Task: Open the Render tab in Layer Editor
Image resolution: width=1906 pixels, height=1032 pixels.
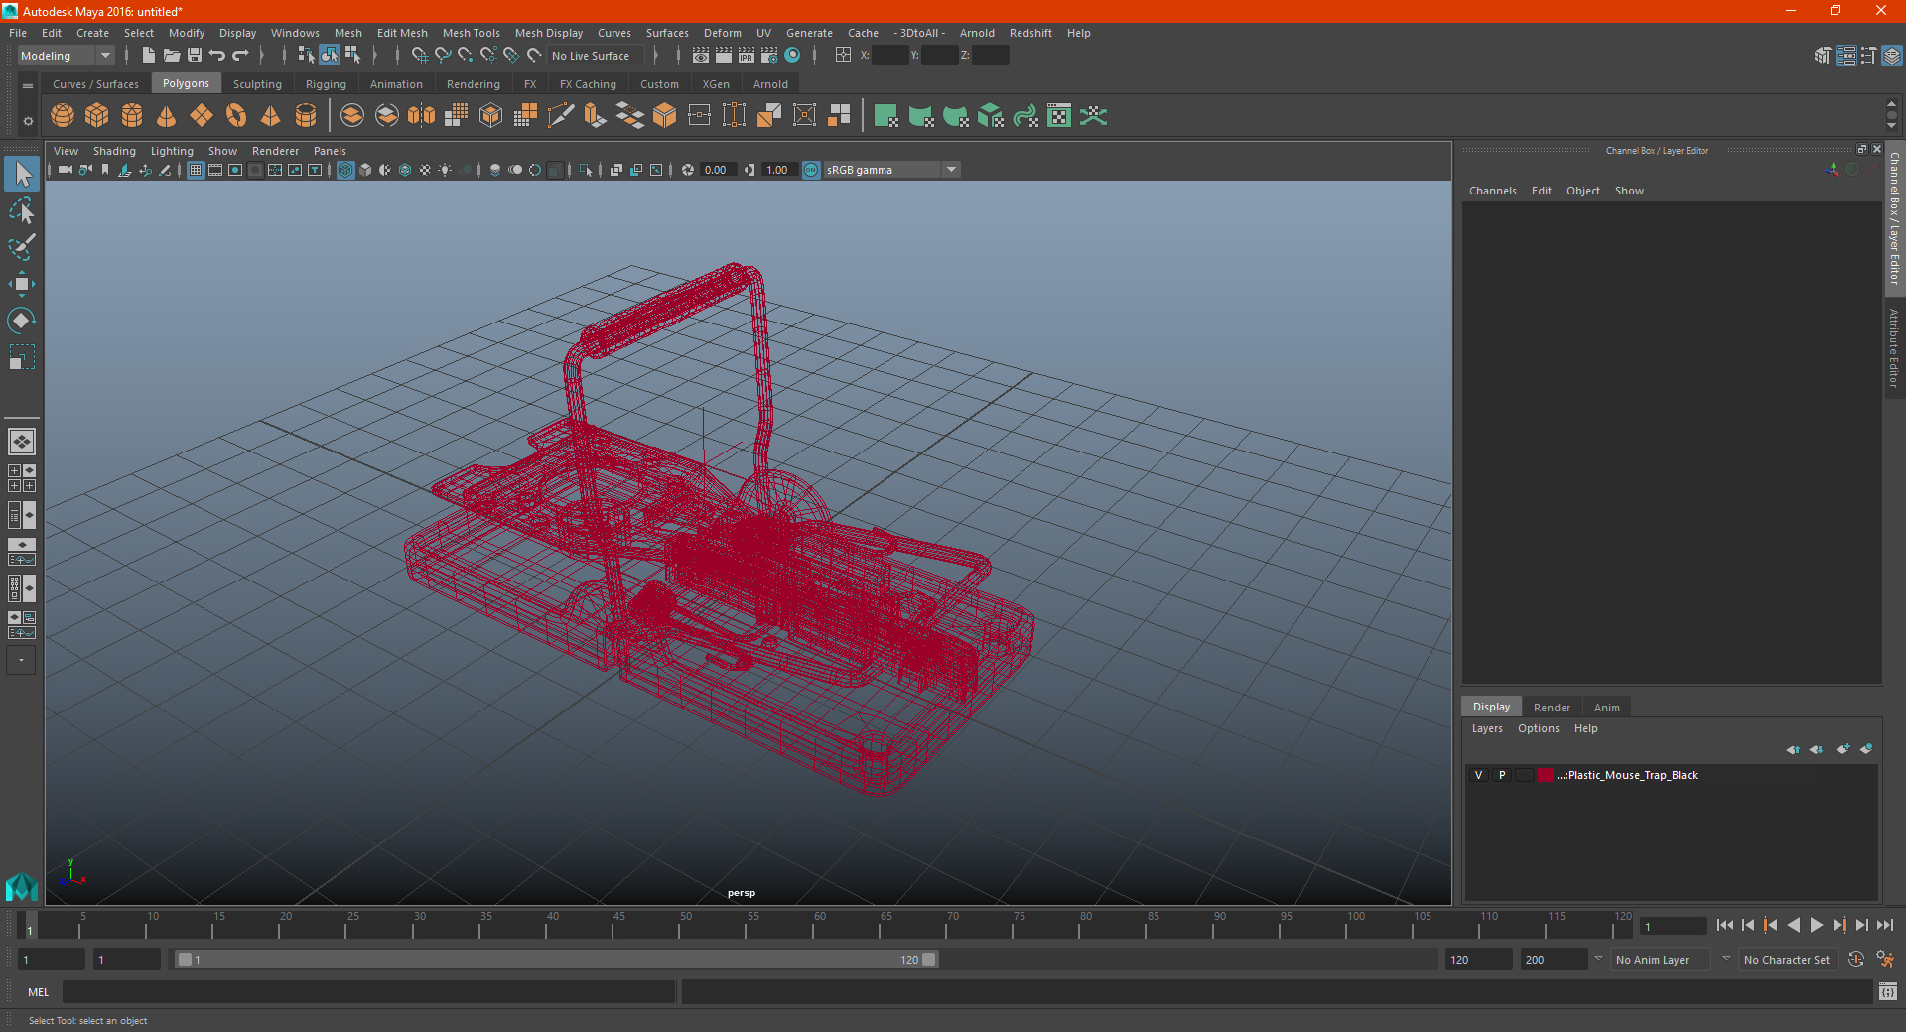Action: pyautogui.click(x=1552, y=708)
